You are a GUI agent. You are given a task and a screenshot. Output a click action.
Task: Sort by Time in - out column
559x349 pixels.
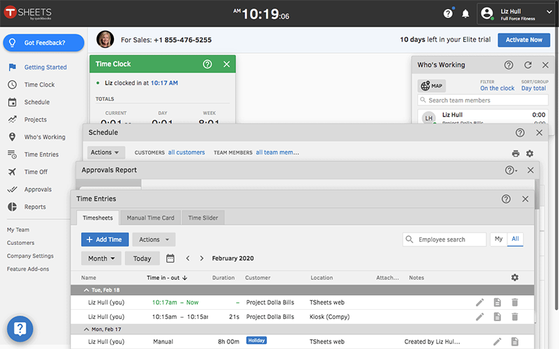167,278
